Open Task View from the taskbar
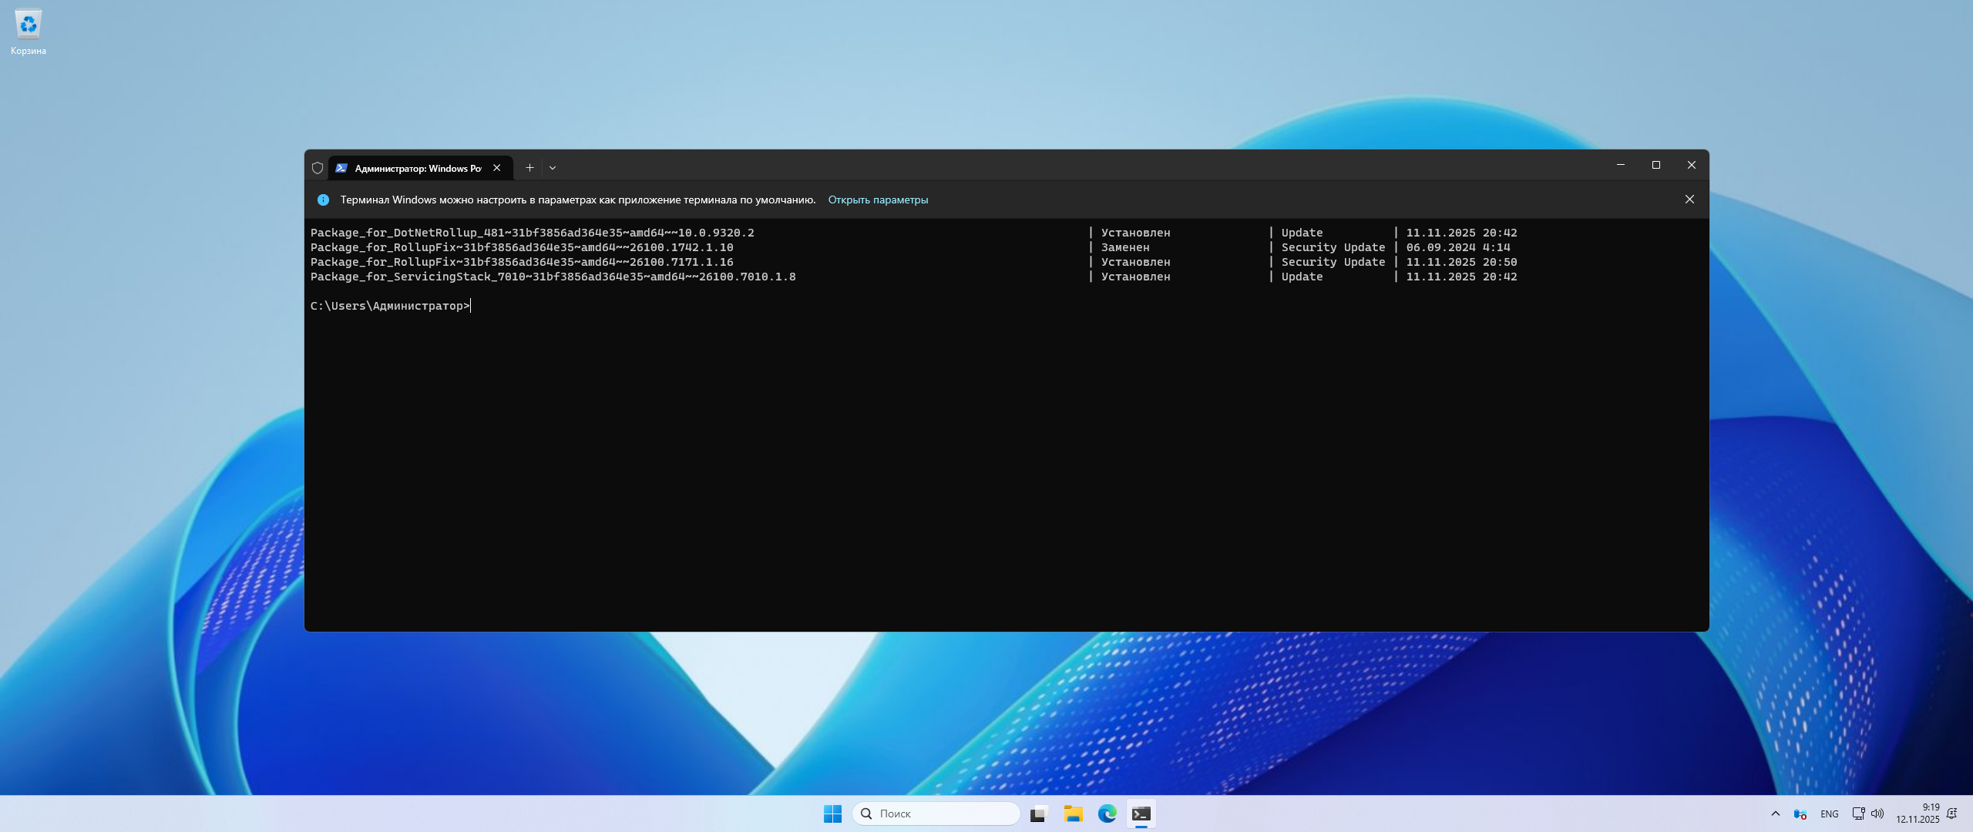 pyautogui.click(x=1039, y=814)
